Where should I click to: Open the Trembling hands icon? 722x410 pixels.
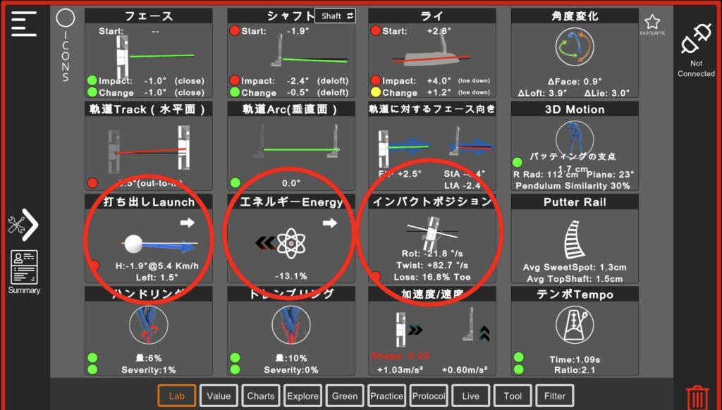click(291, 325)
